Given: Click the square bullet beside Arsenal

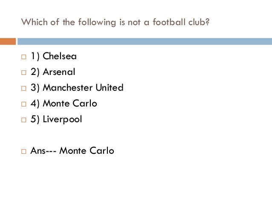Looking at the screenshot, I should 24,72.
